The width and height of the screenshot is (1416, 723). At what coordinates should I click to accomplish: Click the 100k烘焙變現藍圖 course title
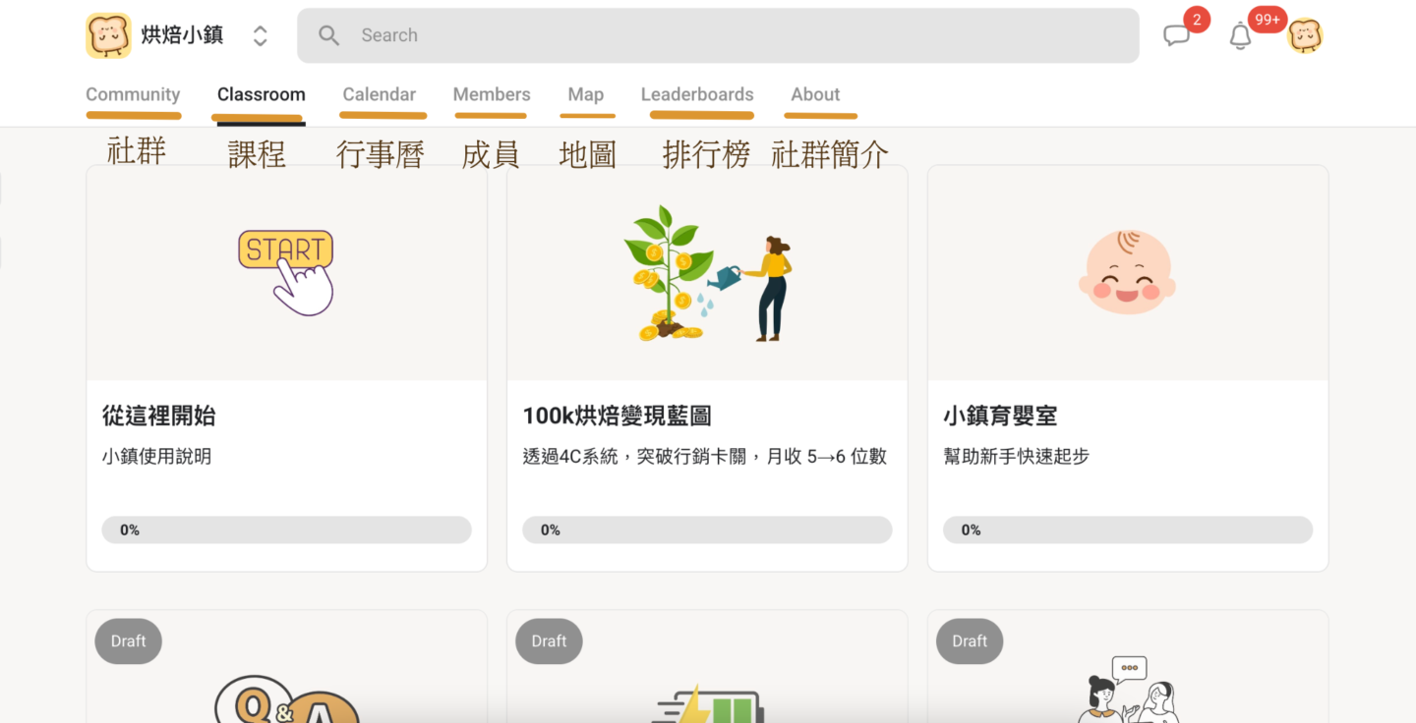point(617,417)
